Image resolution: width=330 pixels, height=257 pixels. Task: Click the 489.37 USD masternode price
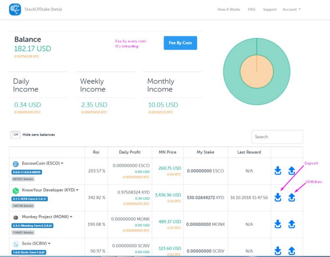point(170,222)
